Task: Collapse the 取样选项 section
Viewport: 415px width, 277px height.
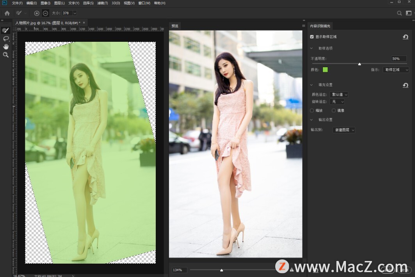Action: [x=312, y=48]
